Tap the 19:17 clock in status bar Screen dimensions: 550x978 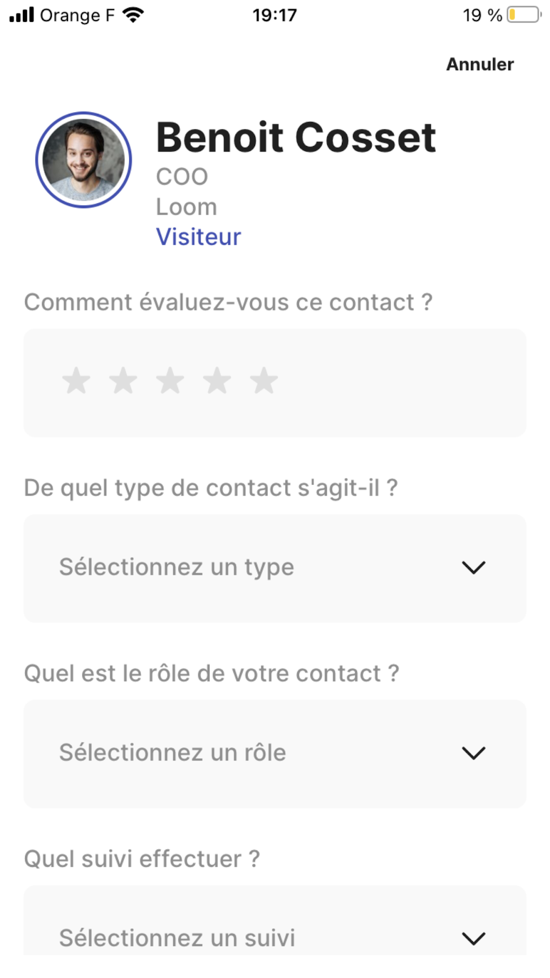pos(274,15)
